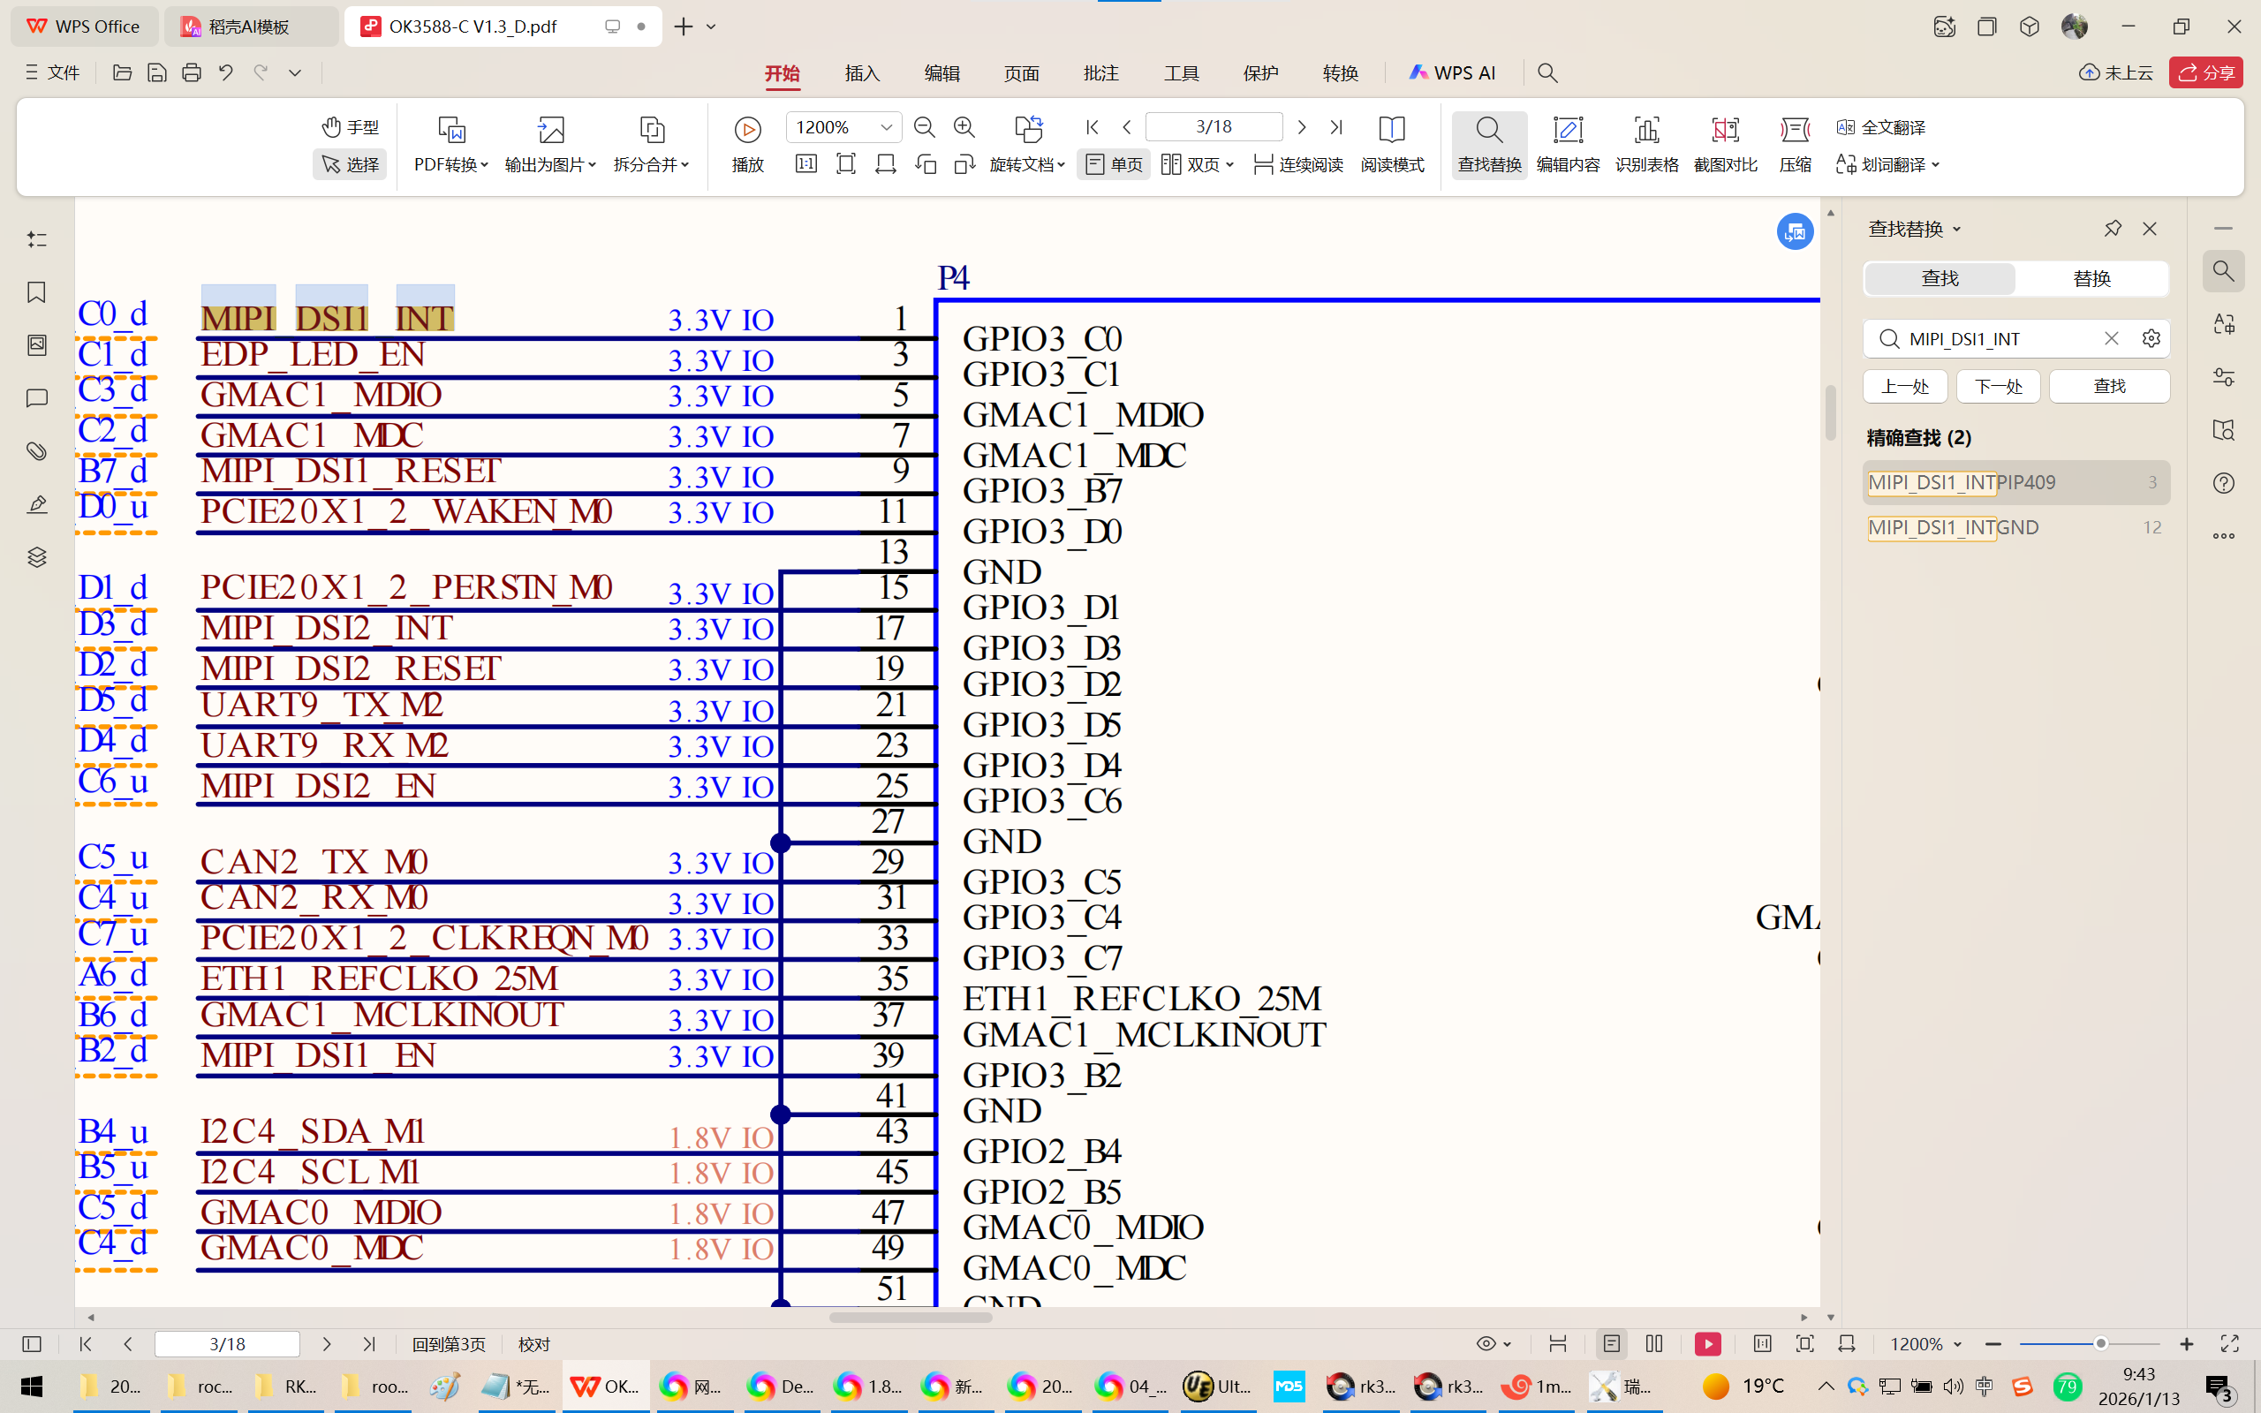
Task: Toggle Continuous Reading (连续阅读) mode
Action: [1297, 164]
